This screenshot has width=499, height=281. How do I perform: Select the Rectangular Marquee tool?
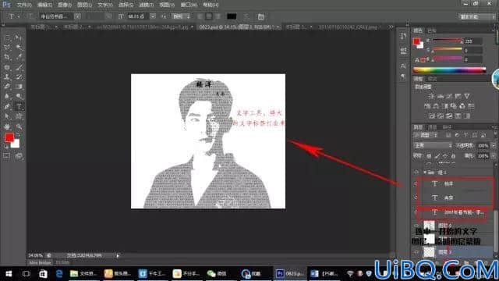coord(7,37)
